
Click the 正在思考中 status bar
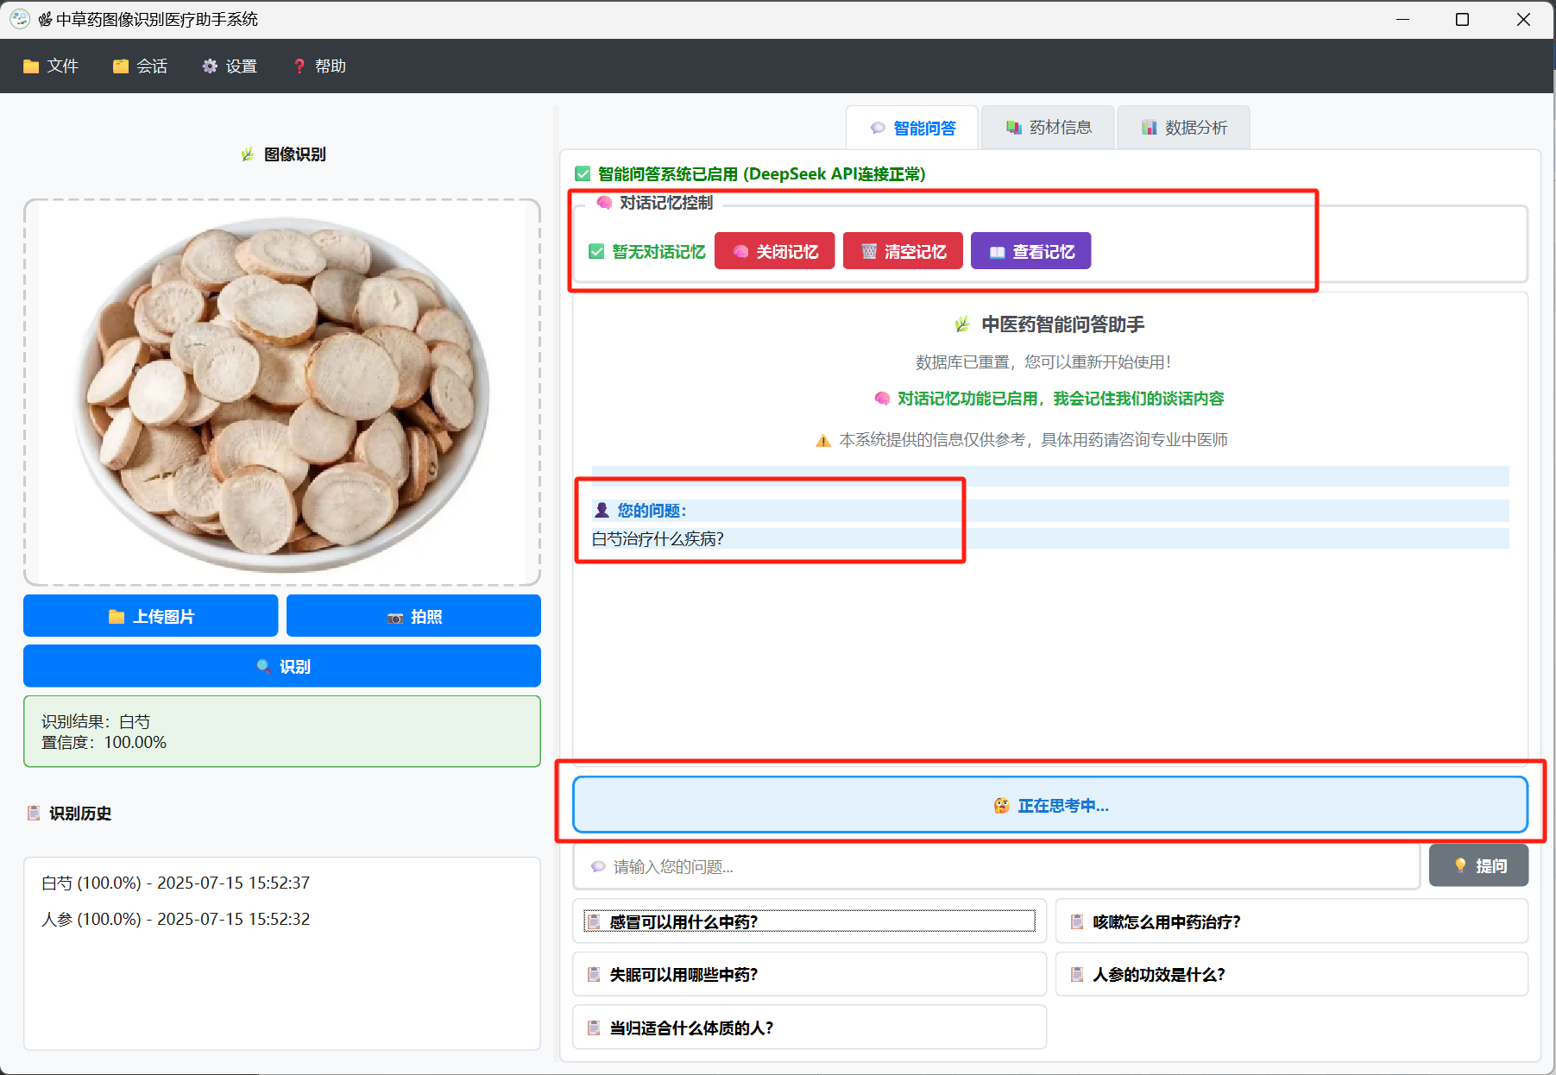[x=1050, y=805]
